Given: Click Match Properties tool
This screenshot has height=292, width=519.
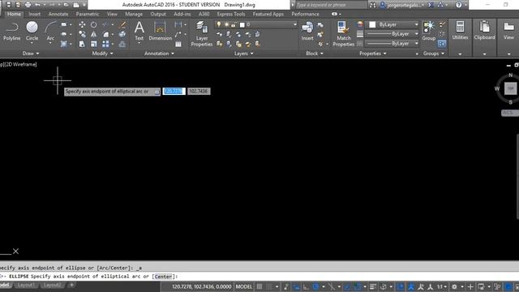Looking at the screenshot, I should pyautogui.click(x=343, y=33).
